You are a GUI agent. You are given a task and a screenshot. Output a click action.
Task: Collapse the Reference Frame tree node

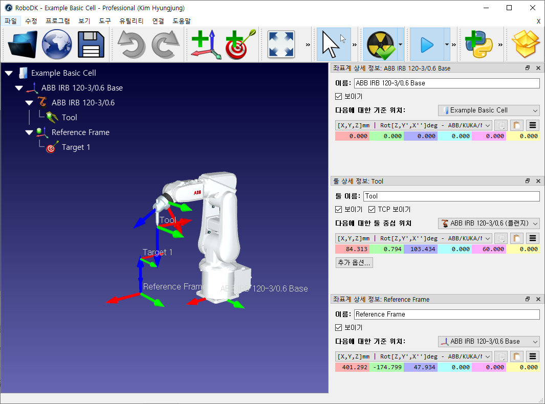(x=29, y=132)
